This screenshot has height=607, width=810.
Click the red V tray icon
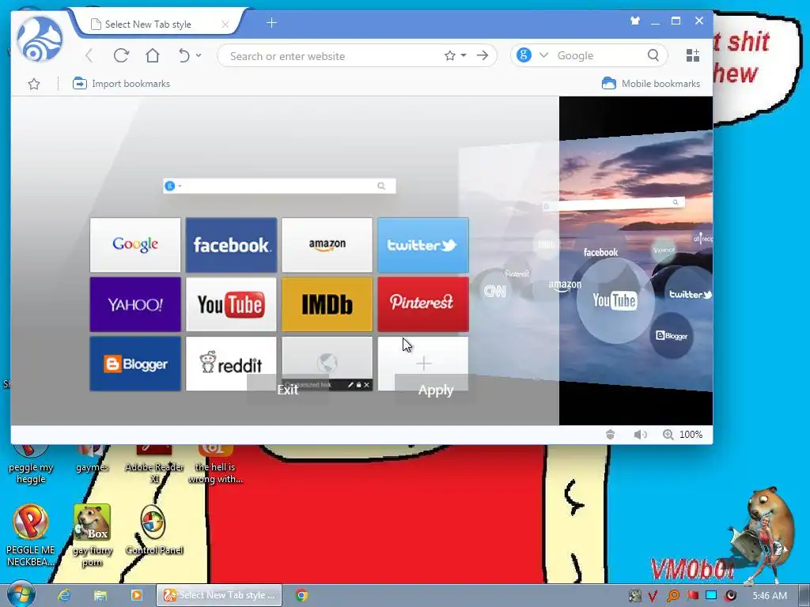point(653,596)
